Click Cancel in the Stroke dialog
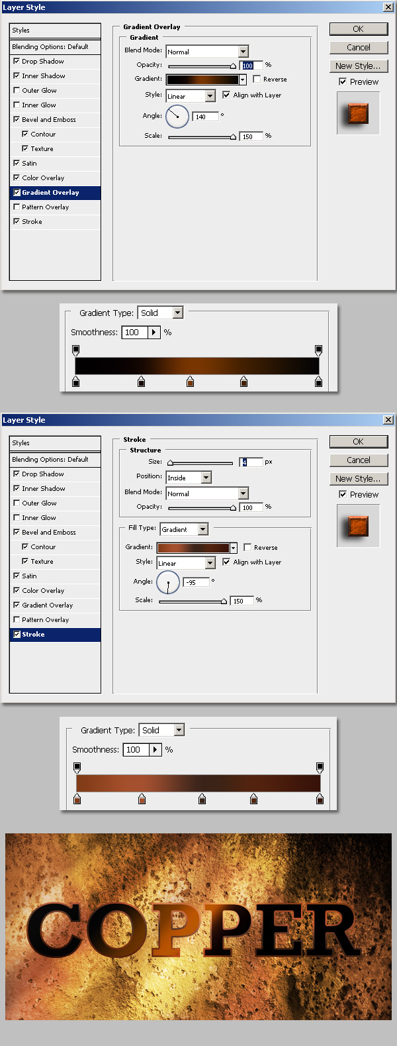 pyautogui.click(x=359, y=460)
